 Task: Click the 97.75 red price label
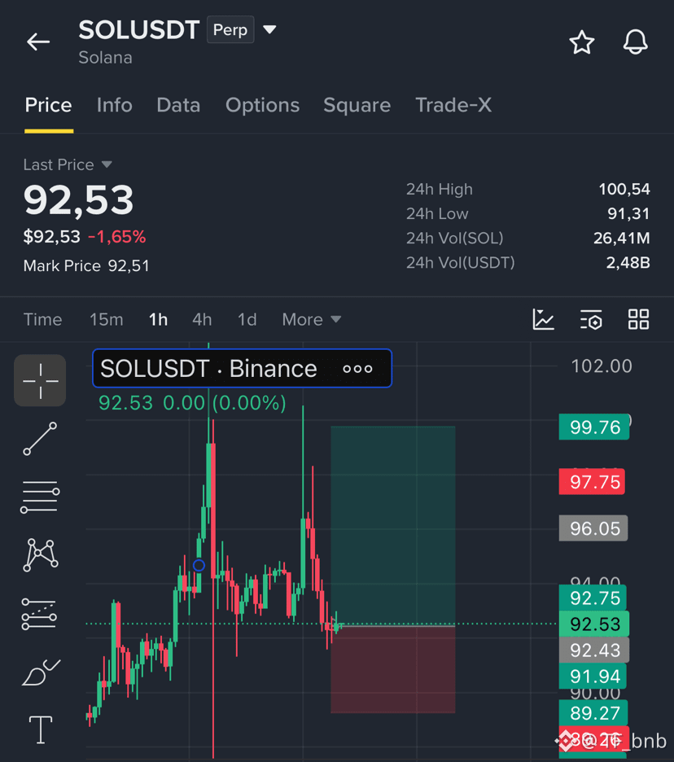coord(592,482)
